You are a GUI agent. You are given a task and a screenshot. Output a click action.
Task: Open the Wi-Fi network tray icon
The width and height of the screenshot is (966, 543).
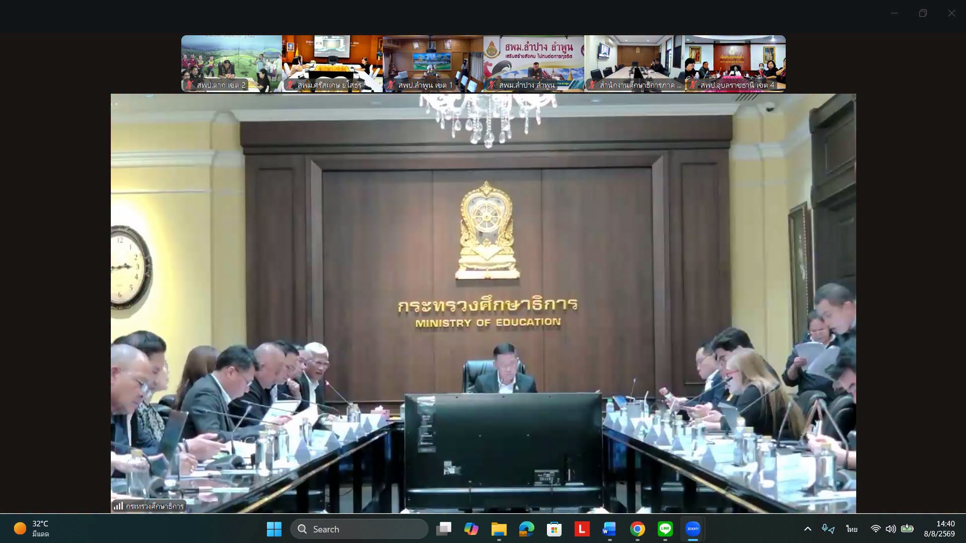click(876, 529)
